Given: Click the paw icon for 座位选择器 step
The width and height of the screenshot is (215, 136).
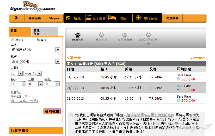Looking at the screenshot, I should pos(125,35).
